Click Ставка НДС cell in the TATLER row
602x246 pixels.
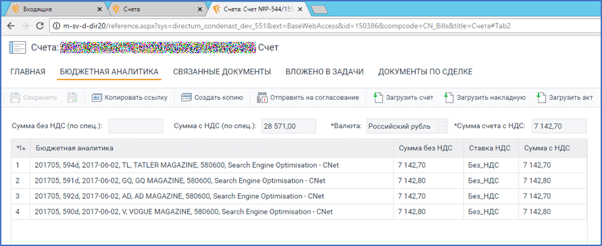pos(491,165)
